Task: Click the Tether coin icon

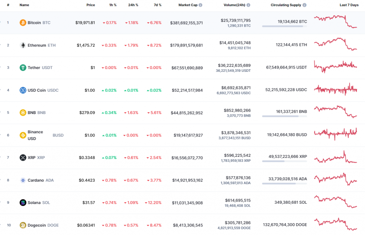Action: pyautogui.click(x=23, y=68)
